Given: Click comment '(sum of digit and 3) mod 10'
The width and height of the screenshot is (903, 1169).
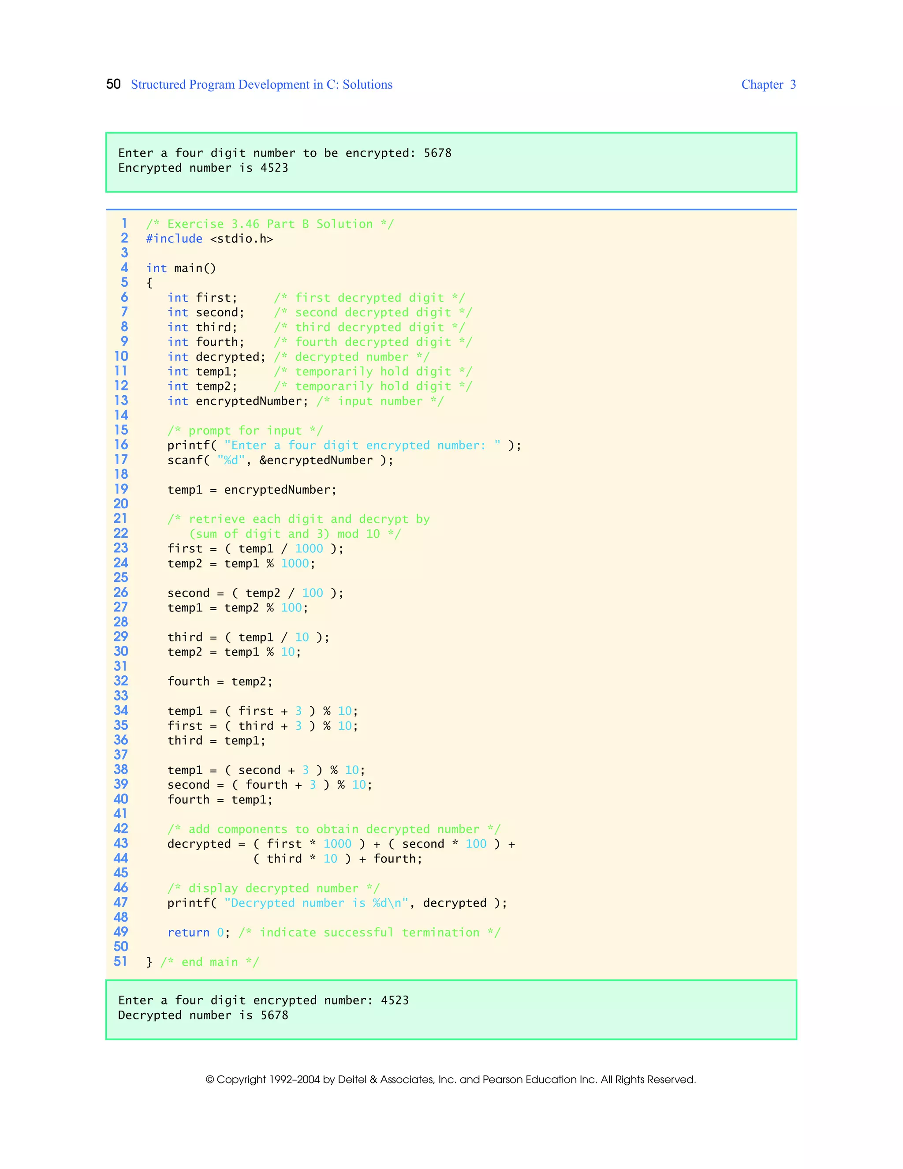Looking at the screenshot, I should 295,534.
